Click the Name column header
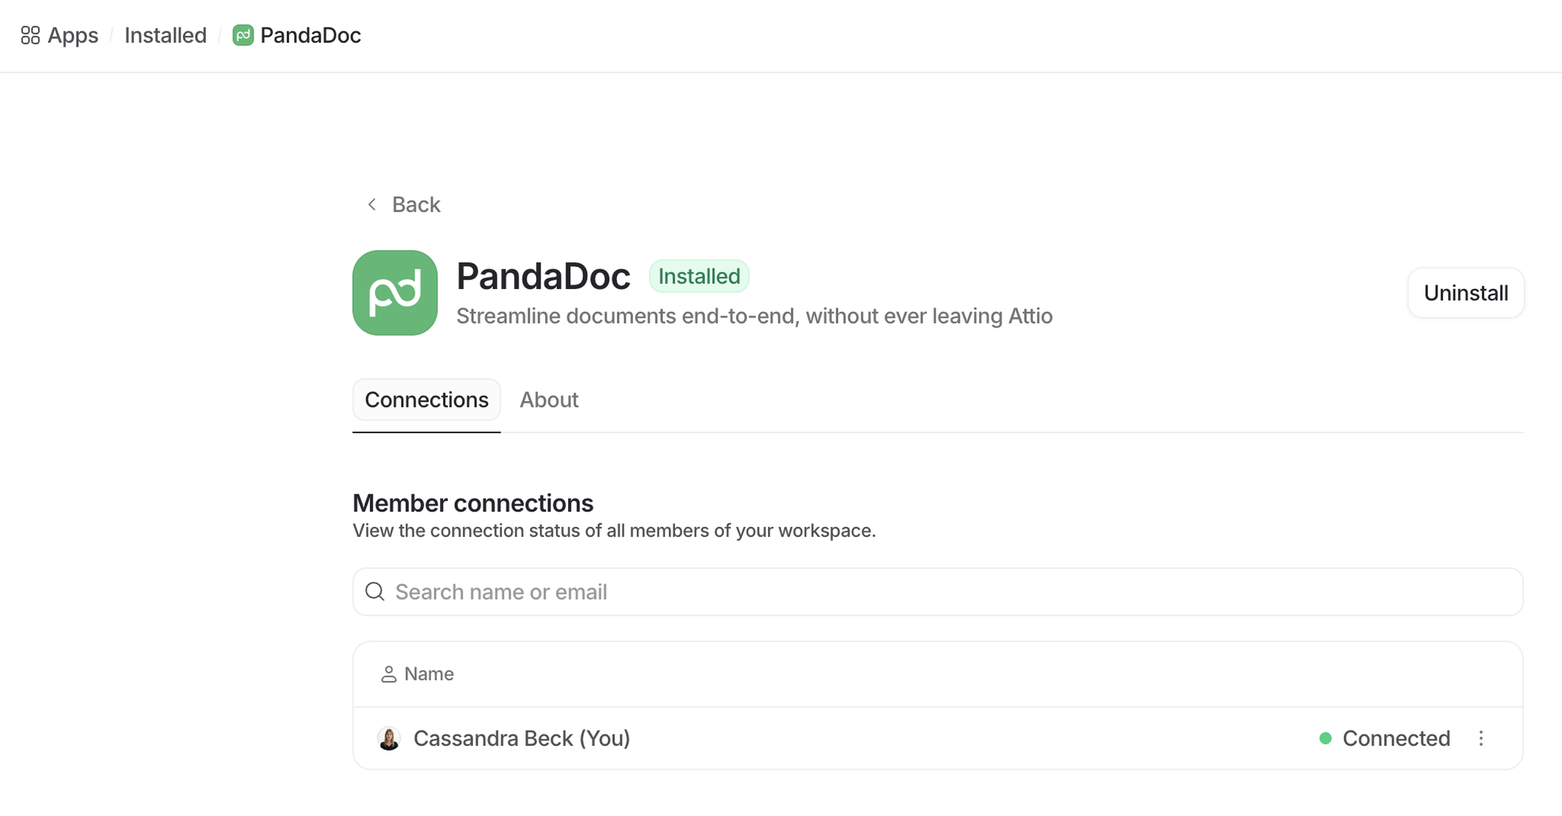This screenshot has width=1562, height=816. 429,674
